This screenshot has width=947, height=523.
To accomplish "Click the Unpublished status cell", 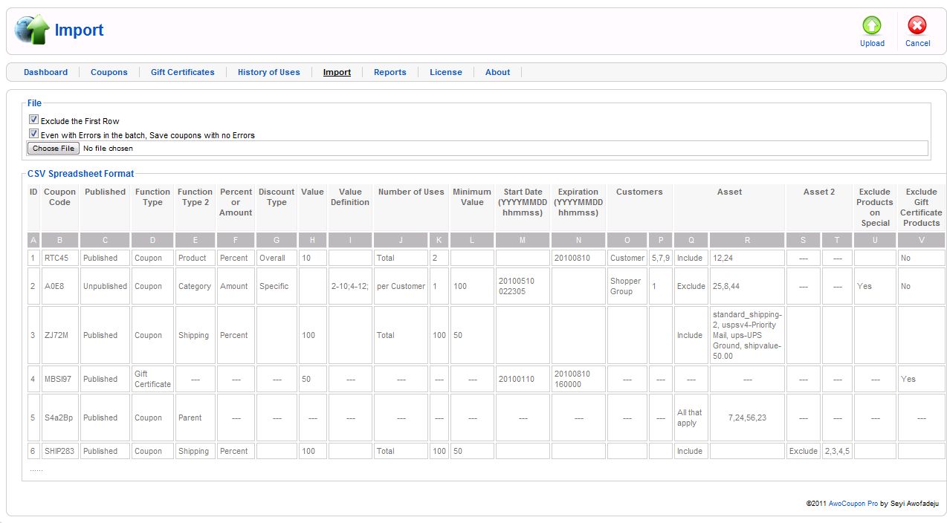I will click(105, 286).
